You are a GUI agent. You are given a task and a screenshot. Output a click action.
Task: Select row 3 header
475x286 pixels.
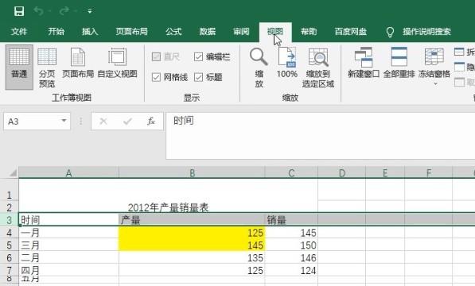coord(9,220)
